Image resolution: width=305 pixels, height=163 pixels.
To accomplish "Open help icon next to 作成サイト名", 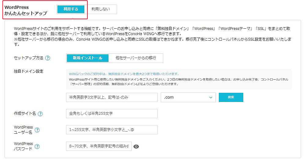I will tap(40, 114).
